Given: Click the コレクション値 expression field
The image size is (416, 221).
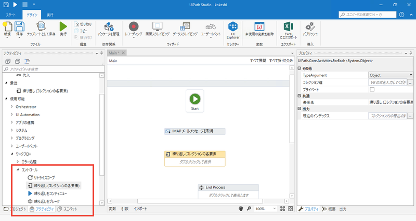Looking at the screenshot, I should (387, 82).
